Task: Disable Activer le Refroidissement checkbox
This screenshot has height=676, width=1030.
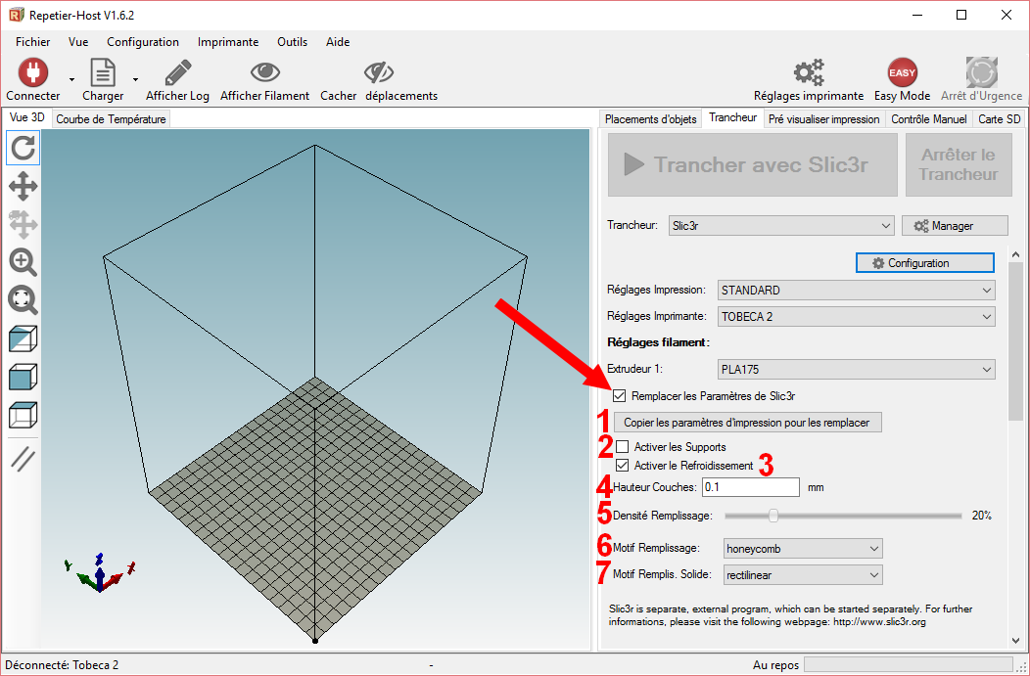Action: pos(623,466)
